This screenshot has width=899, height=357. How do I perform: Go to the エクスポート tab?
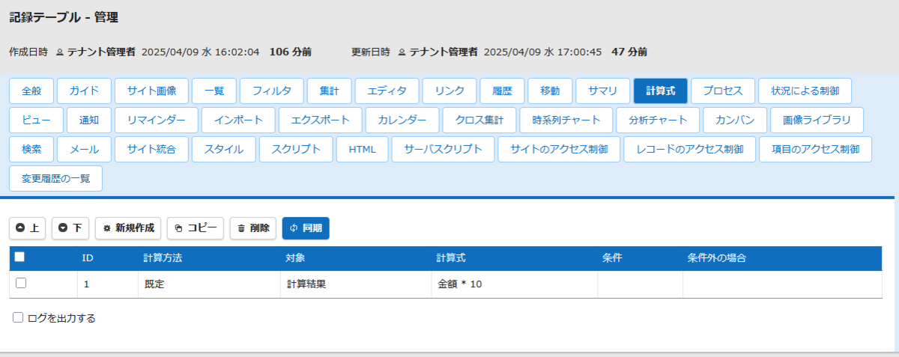coord(320,120)
